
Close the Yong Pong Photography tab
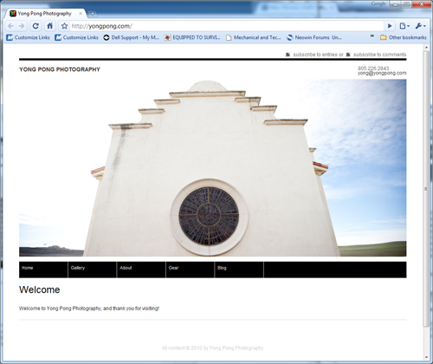pos(81,13)
